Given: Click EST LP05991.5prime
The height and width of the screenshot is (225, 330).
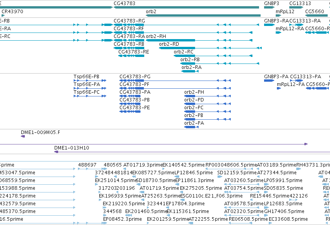Looking at the screenshot, I should (283, 181).
